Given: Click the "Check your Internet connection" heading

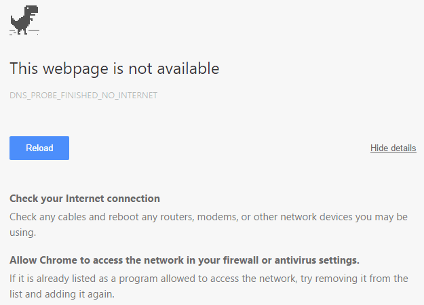Looking at the screenshot, I should (85, 199).
